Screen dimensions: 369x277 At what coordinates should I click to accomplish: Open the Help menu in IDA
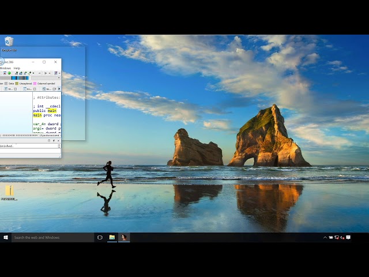tap(17, 68)
